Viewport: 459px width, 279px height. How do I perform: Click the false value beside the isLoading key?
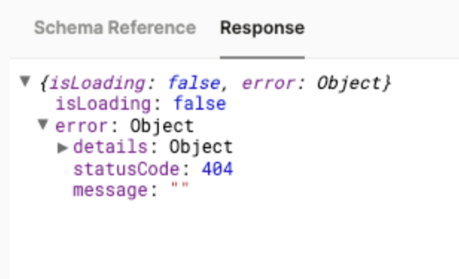pyautogui.click(x=199, y=103)
